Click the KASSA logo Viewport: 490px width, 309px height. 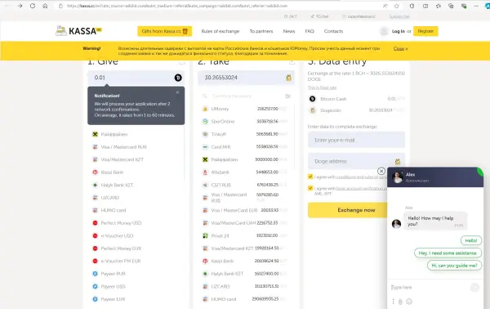click(78, 30)
